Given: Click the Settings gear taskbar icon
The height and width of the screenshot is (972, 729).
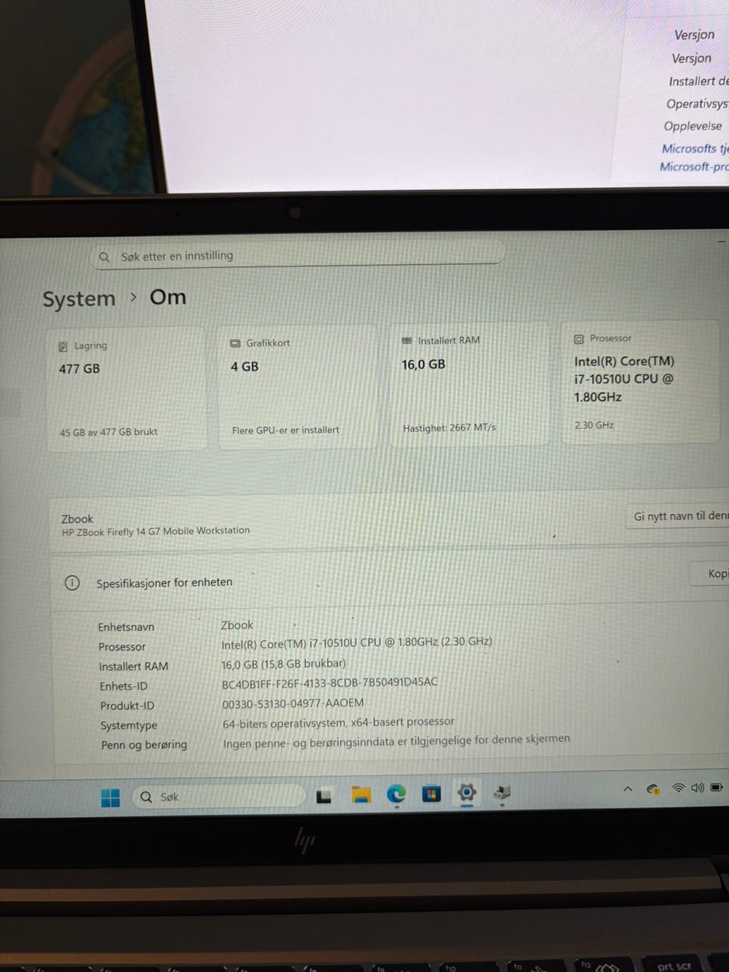Looking at the screenshot, I should (466, 793).
